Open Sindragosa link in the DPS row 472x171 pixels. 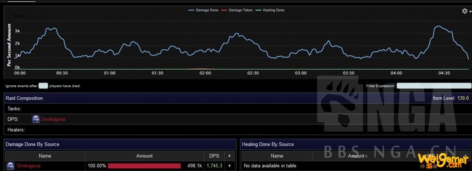coord(53,119)
